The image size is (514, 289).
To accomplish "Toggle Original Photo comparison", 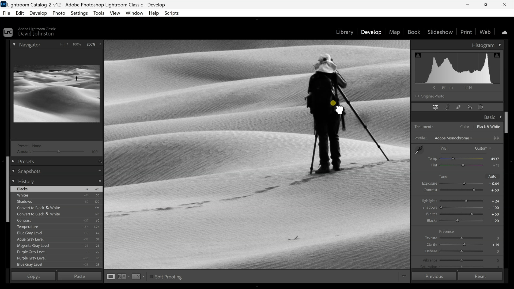I will (417, 96).
